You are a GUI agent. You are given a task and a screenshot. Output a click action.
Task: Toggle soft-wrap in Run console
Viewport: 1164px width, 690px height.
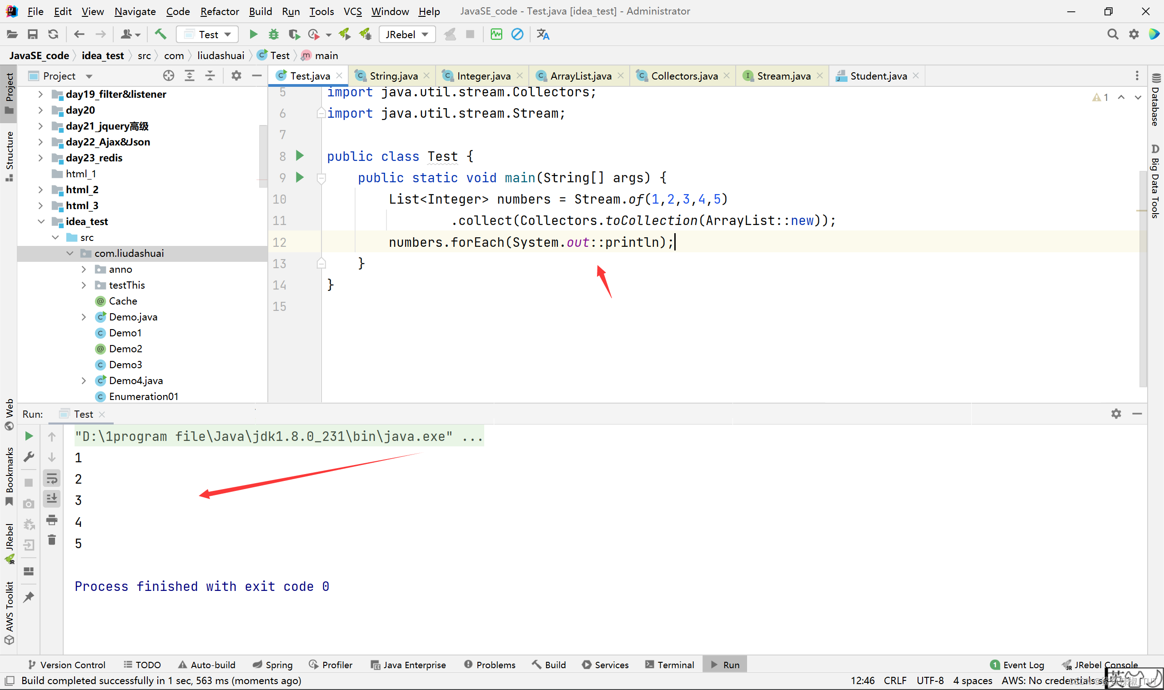click(52, 479)
